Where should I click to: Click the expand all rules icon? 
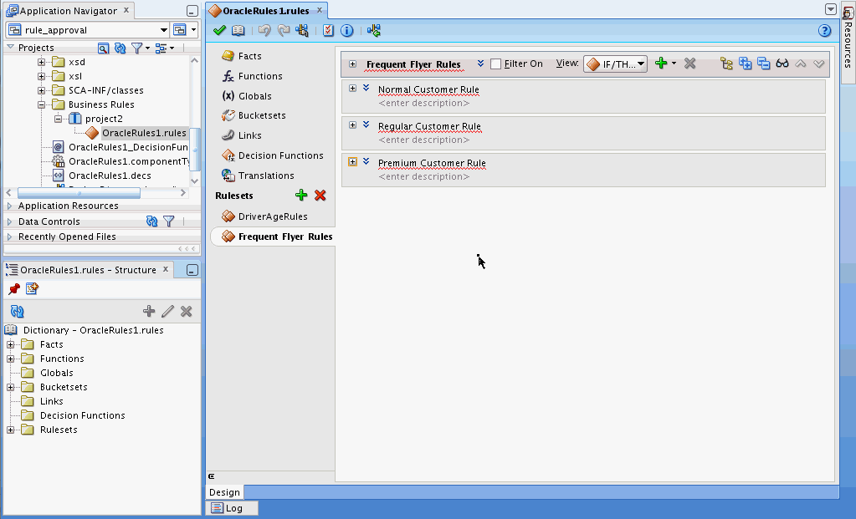point(746,64)
